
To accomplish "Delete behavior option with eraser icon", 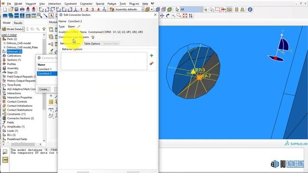I will click(152, 63).
